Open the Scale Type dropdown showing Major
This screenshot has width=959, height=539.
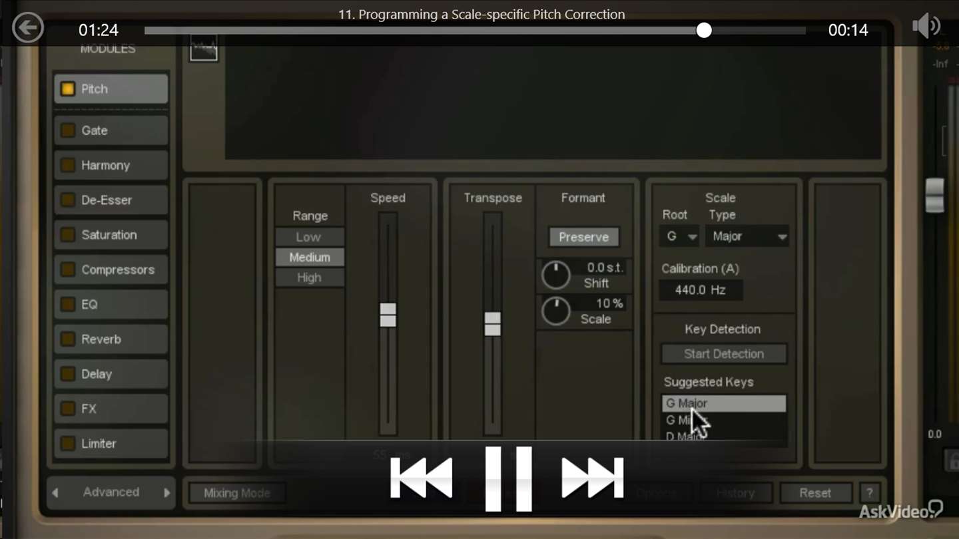click(x=747, y=236)
